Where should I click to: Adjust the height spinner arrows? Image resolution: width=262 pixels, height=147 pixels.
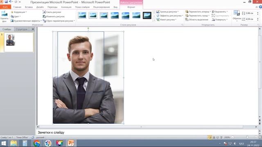pyautogui.click(x=257, y=13)
